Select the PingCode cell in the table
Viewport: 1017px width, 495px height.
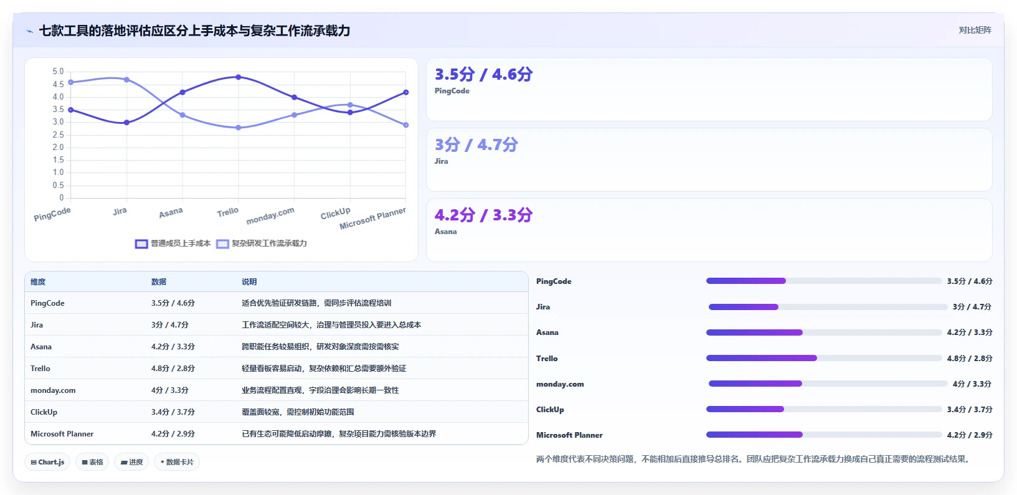click(47, 303)
